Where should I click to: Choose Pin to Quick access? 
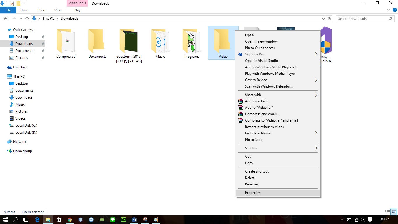pos(278,48)
